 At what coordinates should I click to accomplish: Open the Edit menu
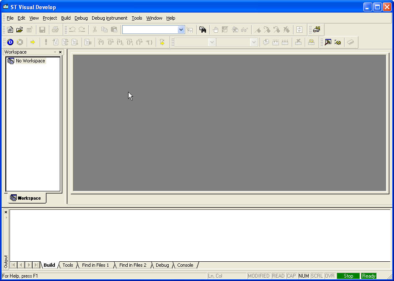click(21, 18)
